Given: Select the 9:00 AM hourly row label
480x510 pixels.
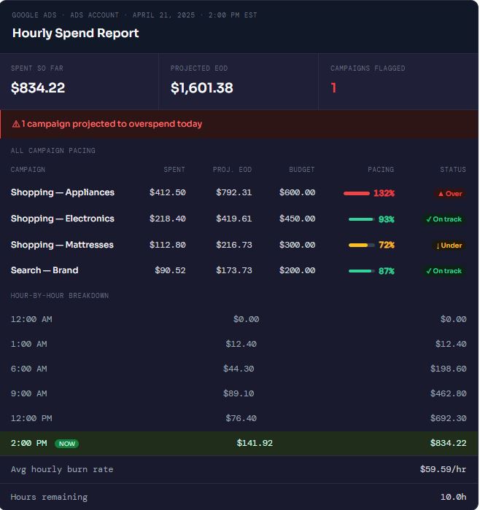Looking at the screenshot, I should pyautogui.click(x=28, y=393).
